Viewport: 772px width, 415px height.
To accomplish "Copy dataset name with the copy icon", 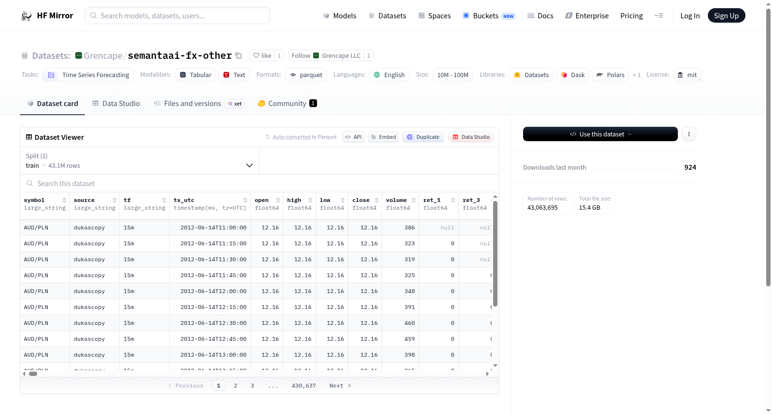I will pyautogui.click(x=238, y=55).
